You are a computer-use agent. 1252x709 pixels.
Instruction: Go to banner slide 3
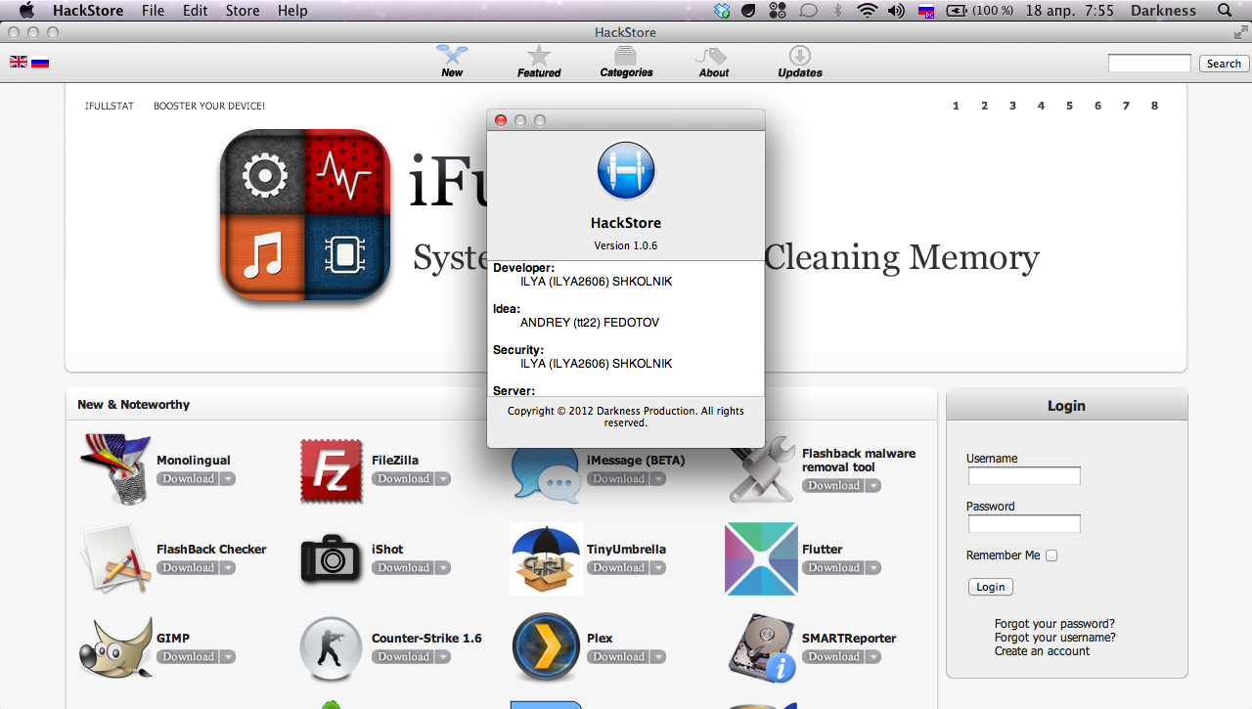point(1012,106)
